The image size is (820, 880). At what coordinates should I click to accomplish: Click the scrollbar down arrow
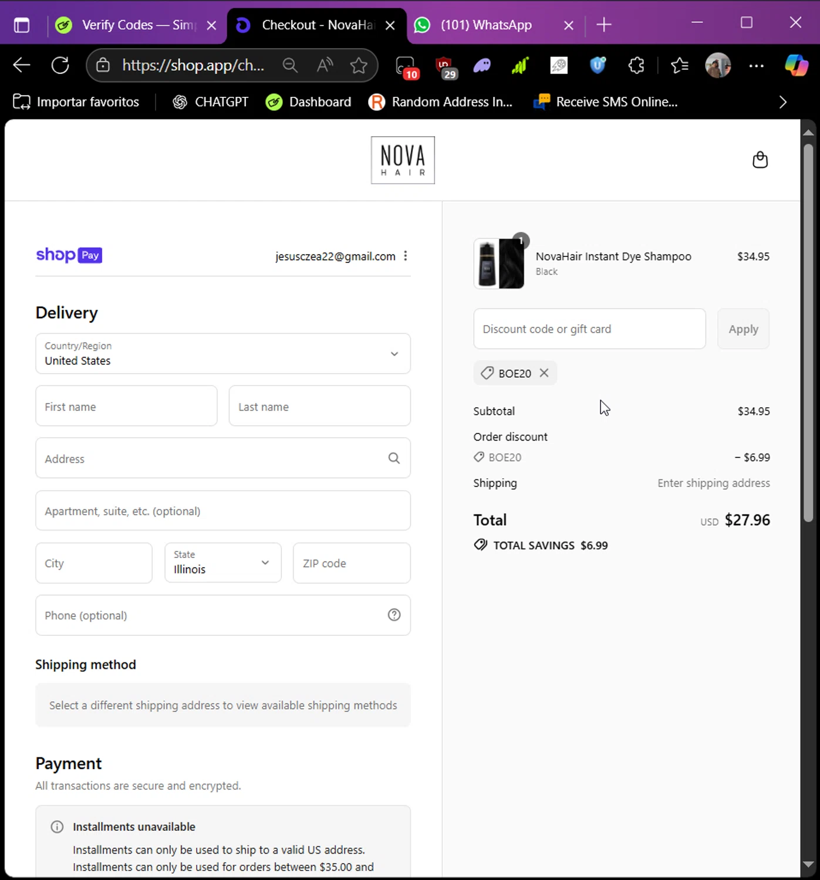[808, 865]
